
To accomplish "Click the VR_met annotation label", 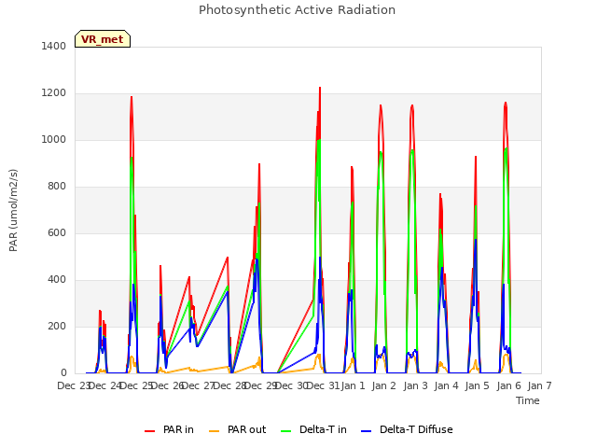I will (x=103, y=39).
